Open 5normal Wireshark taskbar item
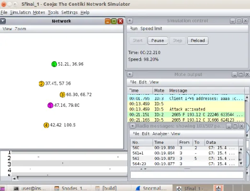The height and width of the screenshot is (191, 250). [151, 189]
